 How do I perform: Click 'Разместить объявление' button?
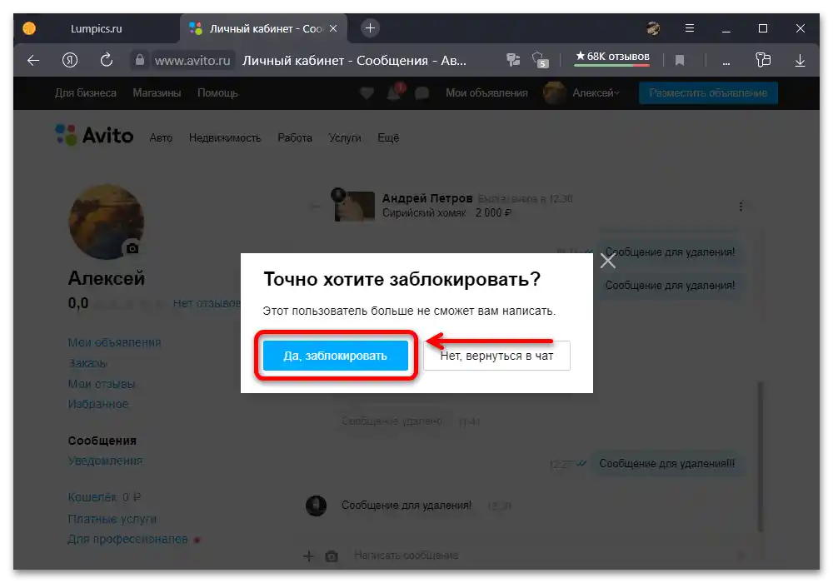click(x=707, y=93)
